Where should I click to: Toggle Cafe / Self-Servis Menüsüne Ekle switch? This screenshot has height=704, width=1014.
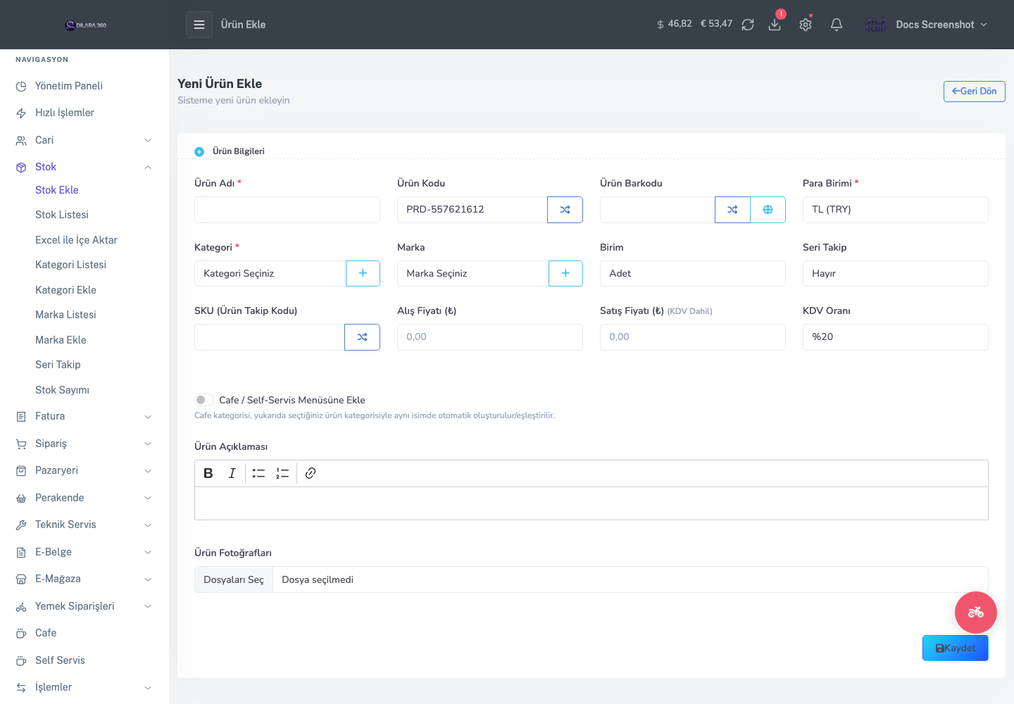coord(204,400)
